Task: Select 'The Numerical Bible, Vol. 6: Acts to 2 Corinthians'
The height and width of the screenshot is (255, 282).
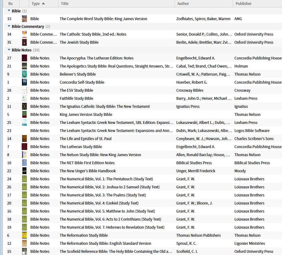Action: point(110,219)
